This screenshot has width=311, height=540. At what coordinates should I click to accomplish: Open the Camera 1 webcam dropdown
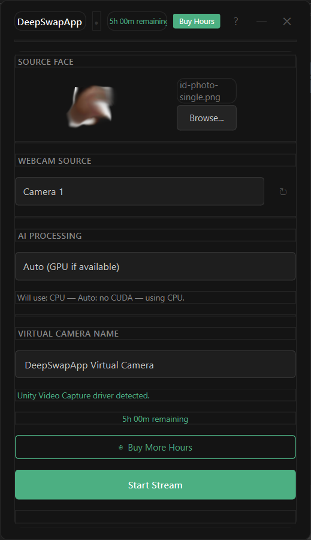(x=140, y=191)
